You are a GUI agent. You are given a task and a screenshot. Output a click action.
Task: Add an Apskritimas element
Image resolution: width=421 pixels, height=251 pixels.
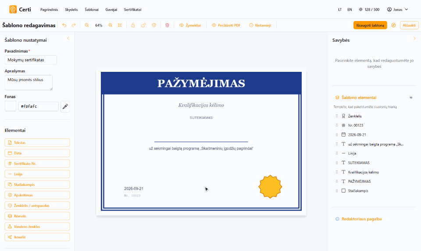coord(37,195)
